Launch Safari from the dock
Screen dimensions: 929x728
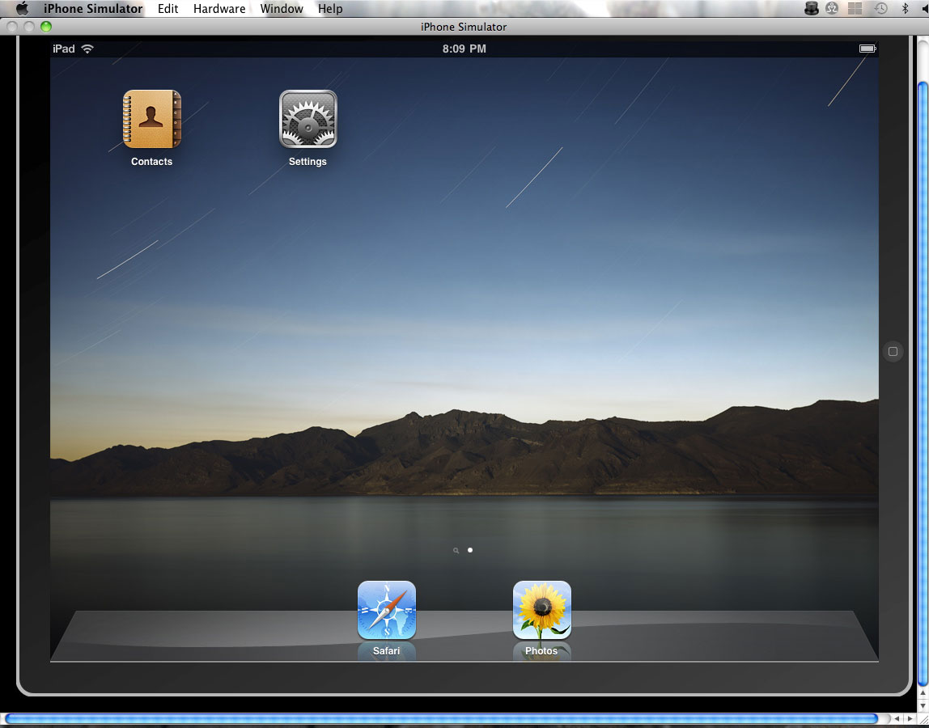(387, 610)
